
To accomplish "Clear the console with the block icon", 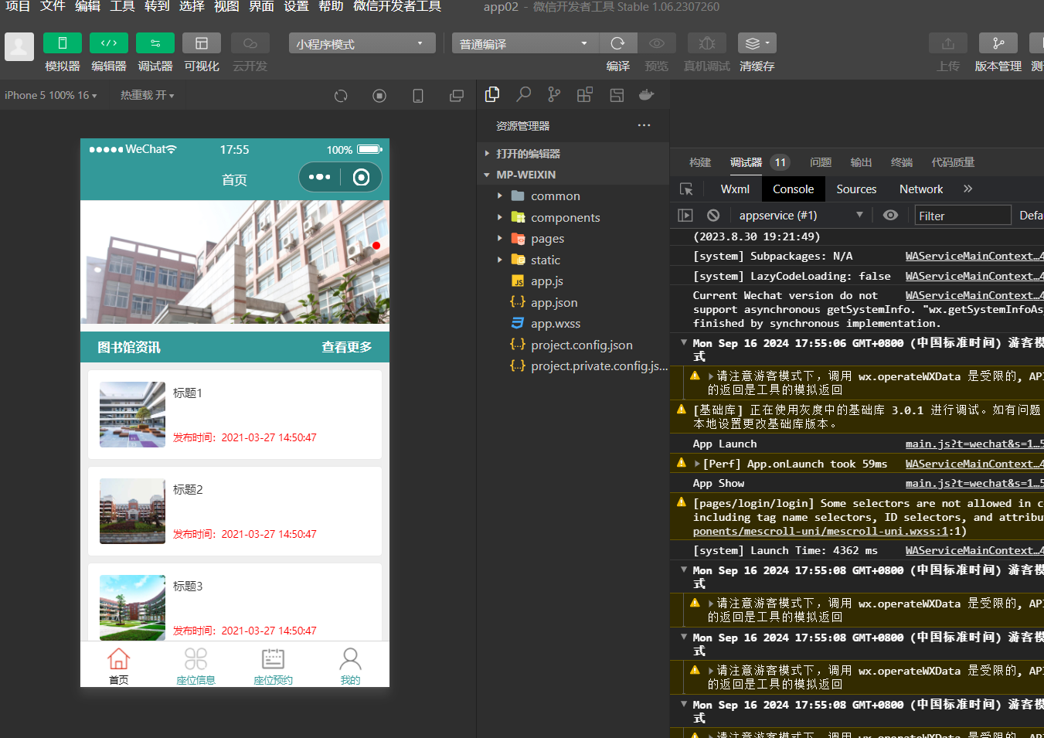I will [713, 216].
